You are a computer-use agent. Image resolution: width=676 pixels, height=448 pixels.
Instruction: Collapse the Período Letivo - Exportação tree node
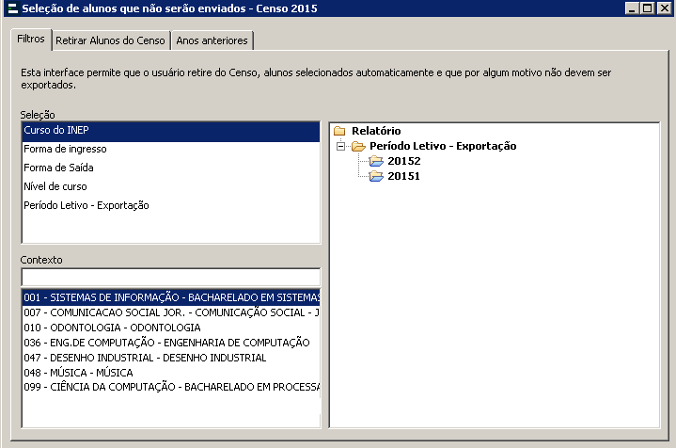[340, 146]
